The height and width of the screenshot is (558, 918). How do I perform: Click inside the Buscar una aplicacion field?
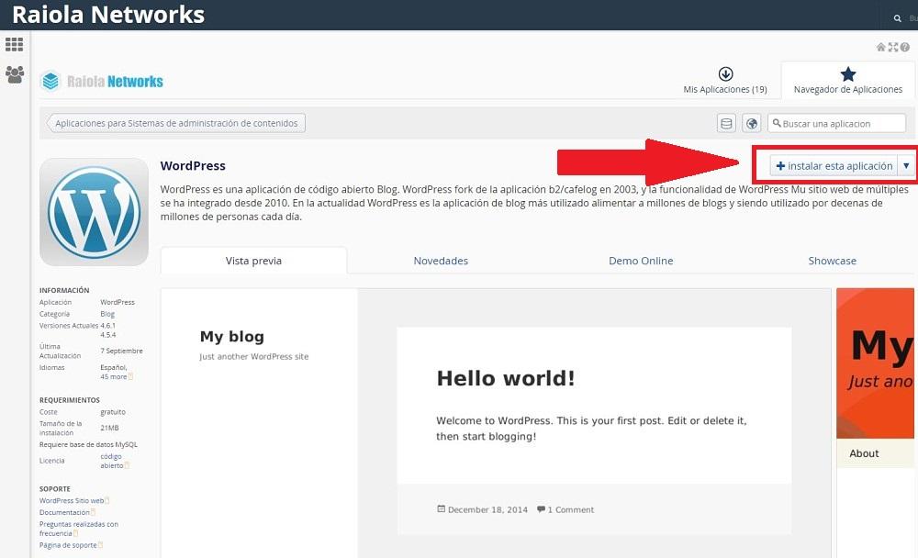(x=840, y=121)
